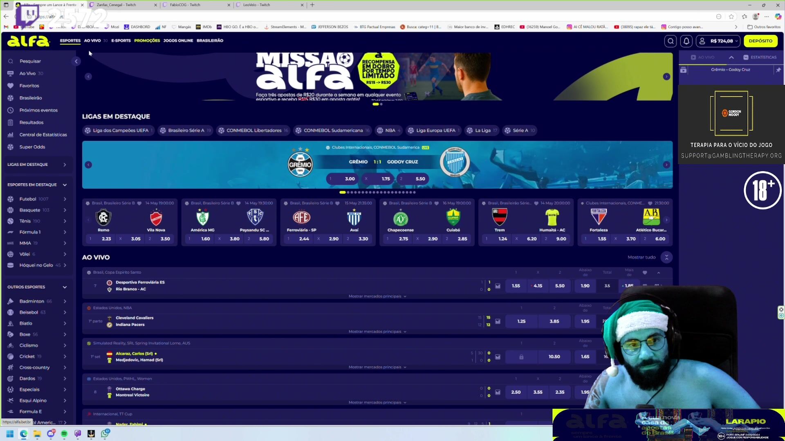Open Spotify from the taskbar

pyautogui.click(x=64, y=434)
